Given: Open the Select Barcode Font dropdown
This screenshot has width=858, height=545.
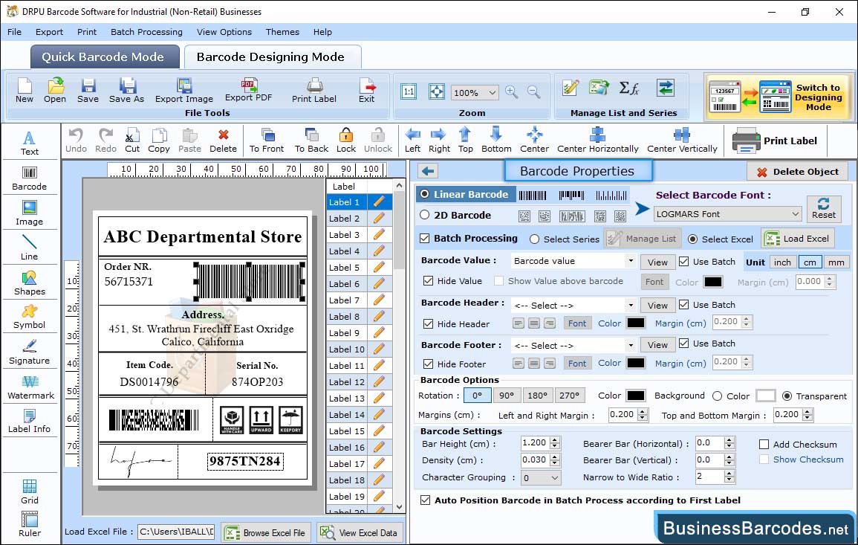Looking at the screenshot, I should pos(728,214).
